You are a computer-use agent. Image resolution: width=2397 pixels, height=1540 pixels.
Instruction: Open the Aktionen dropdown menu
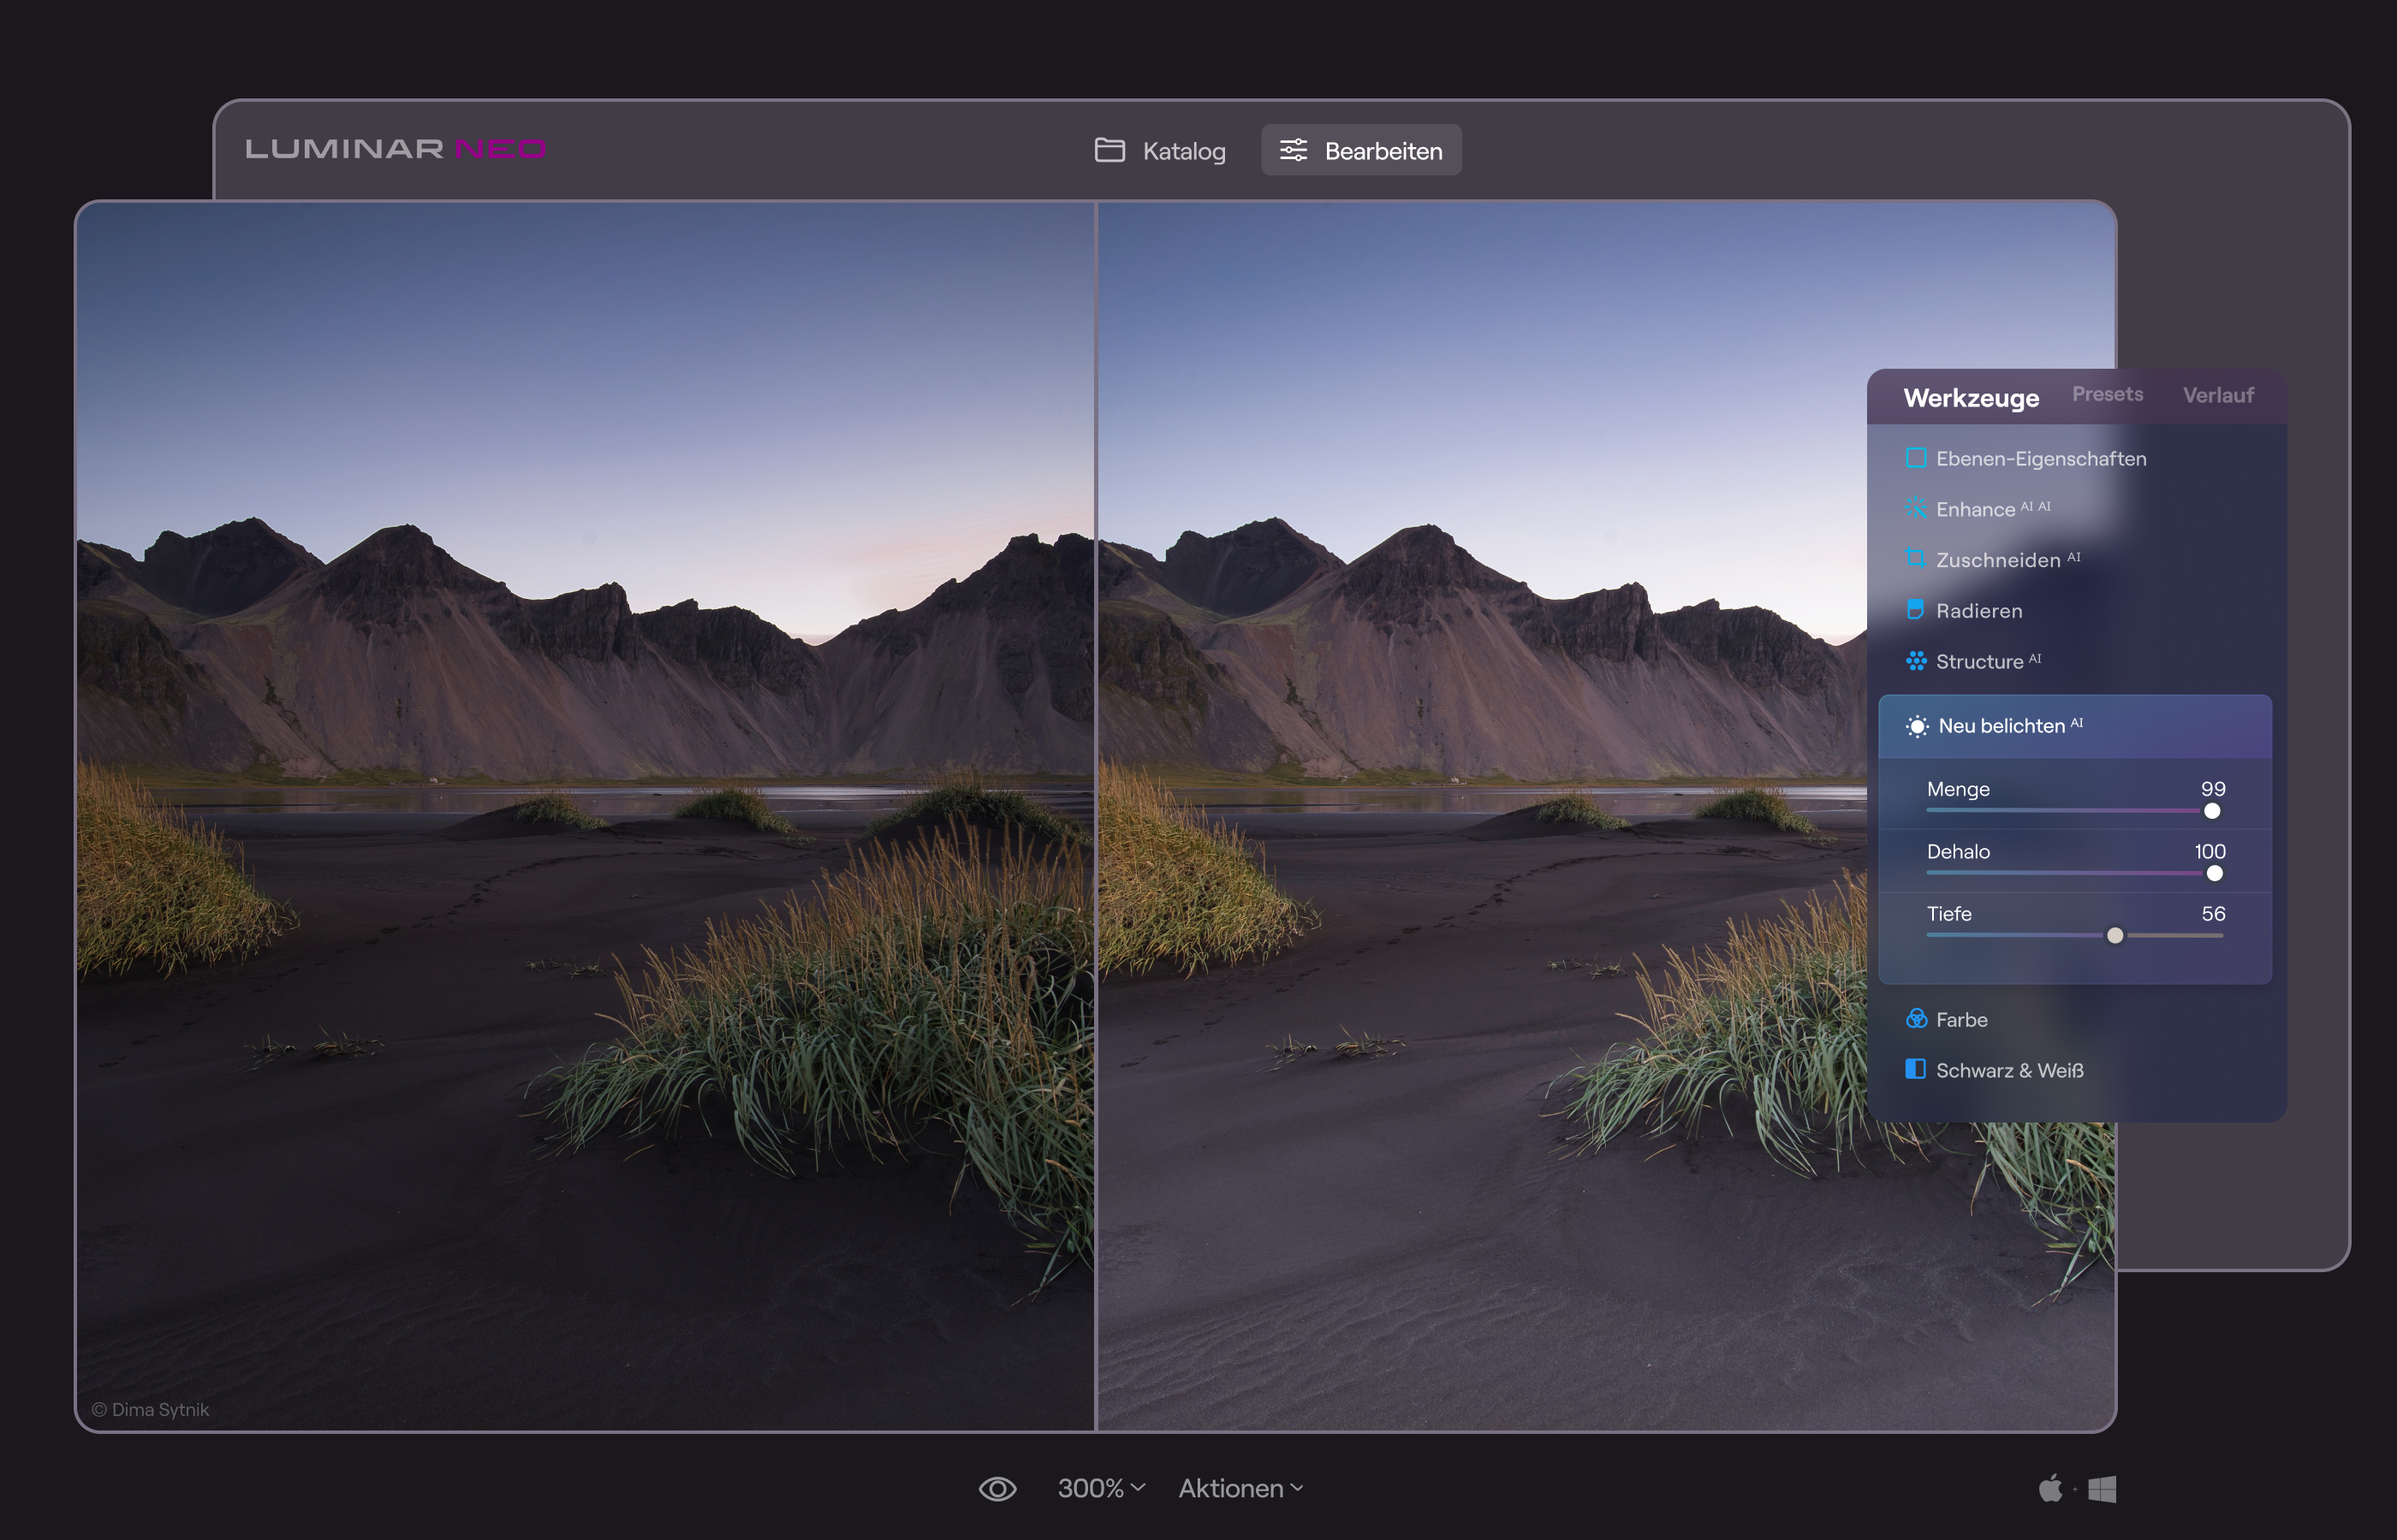[1240, 1489]
